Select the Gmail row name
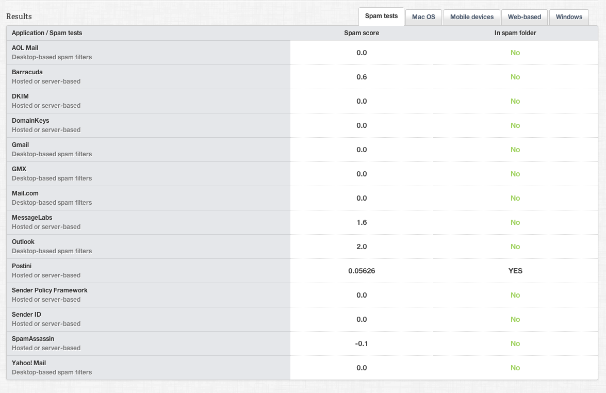This screenshot has width=606, height=393. (20, 145)
